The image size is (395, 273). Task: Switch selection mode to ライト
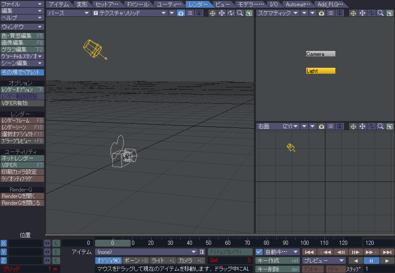pos(163,260)
